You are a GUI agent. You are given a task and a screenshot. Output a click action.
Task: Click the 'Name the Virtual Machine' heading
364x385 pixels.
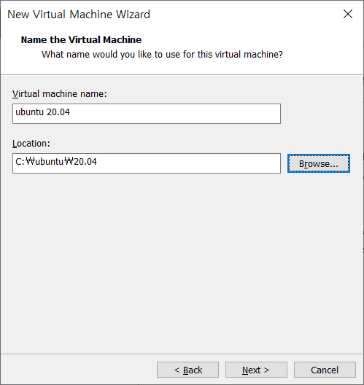coord(81,40)
